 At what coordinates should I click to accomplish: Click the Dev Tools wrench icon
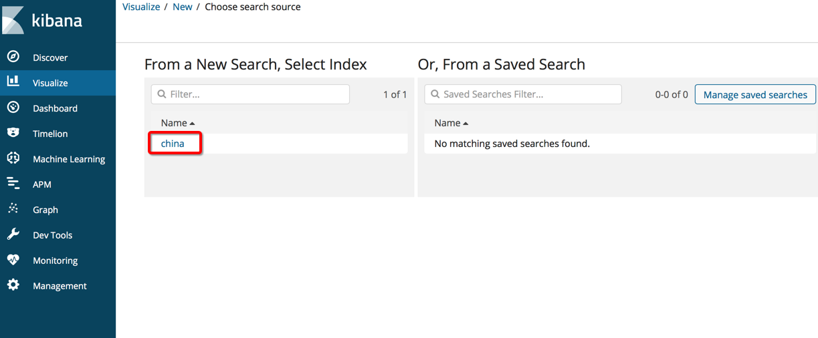tap(13, 234)
